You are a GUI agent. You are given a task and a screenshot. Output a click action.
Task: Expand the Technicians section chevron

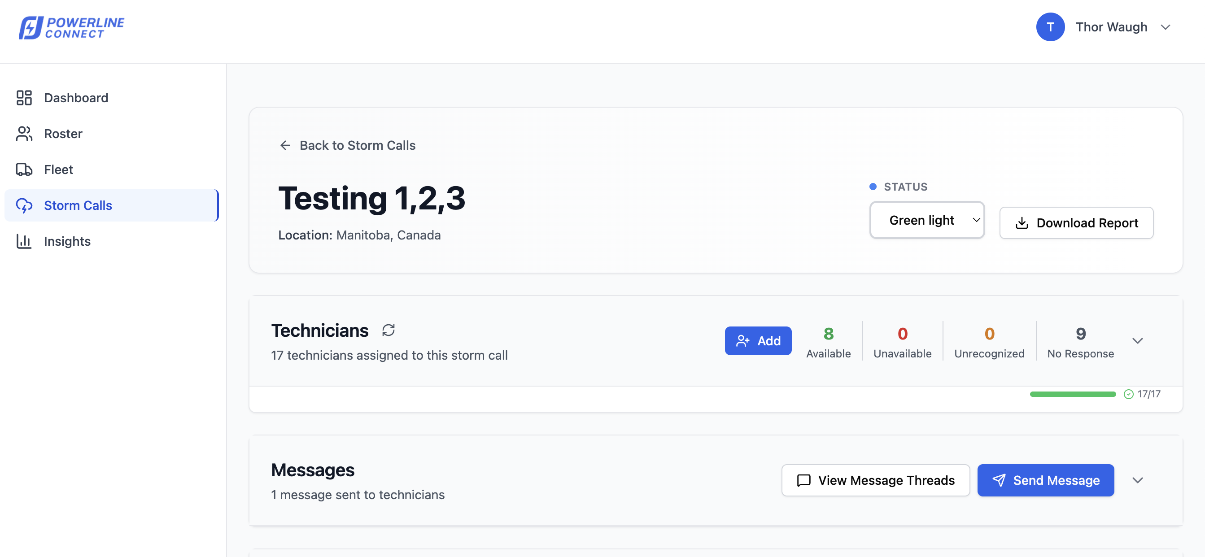(1137, 341)
